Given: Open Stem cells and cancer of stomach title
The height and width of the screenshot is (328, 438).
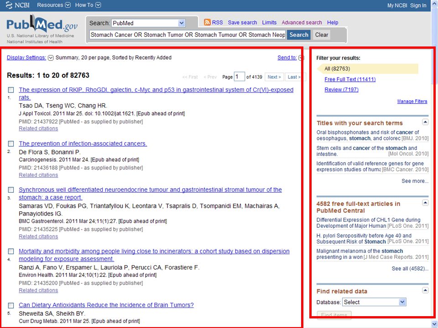Looking at the screenshot, I should 366,151.
